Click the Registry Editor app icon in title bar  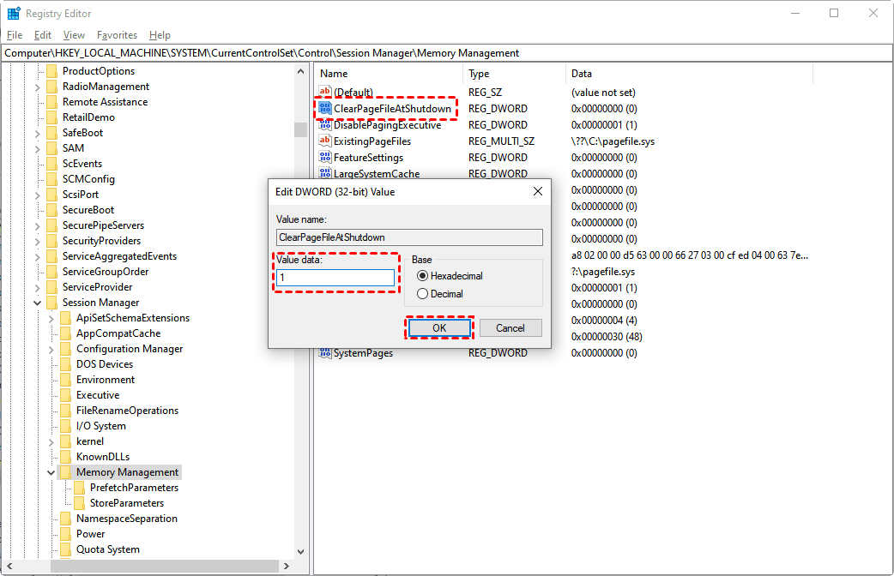click(14, 13)
